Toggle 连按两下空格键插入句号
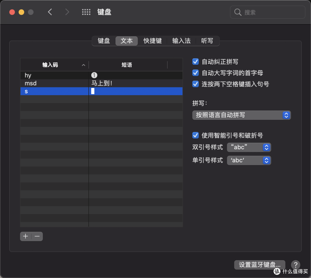Viewport: 311px width, 278px height. pyautogui.click(x=195, y=84)
